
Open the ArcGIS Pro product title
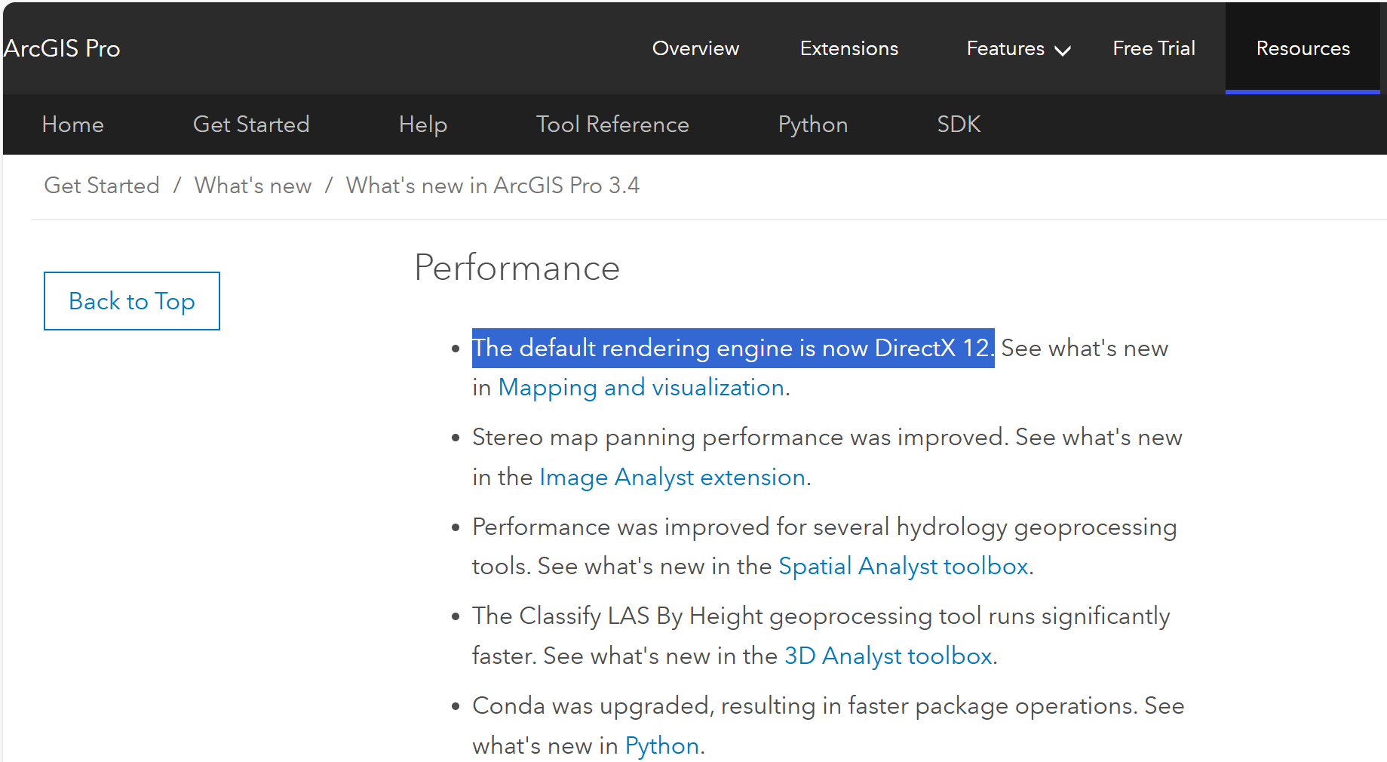62,48
